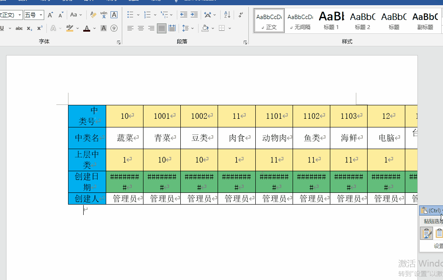
Task: Expand the Line Spacing dropdown arrow
Action: click(x=193, y=29)
